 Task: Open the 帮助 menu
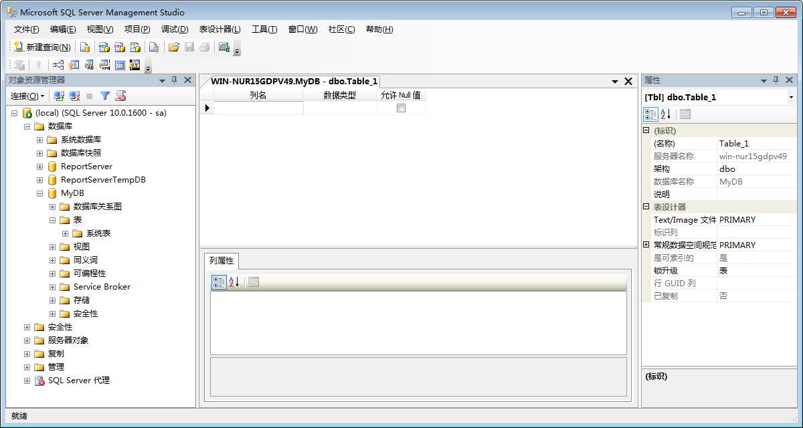point(379,29)
